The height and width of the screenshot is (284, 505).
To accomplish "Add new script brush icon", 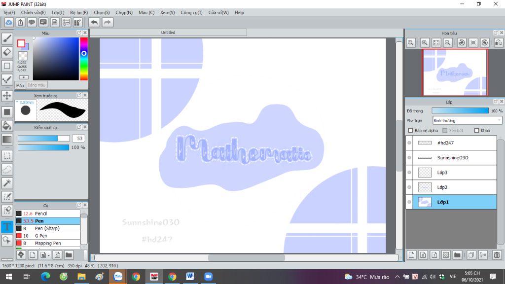I will (x=57, y=255).
